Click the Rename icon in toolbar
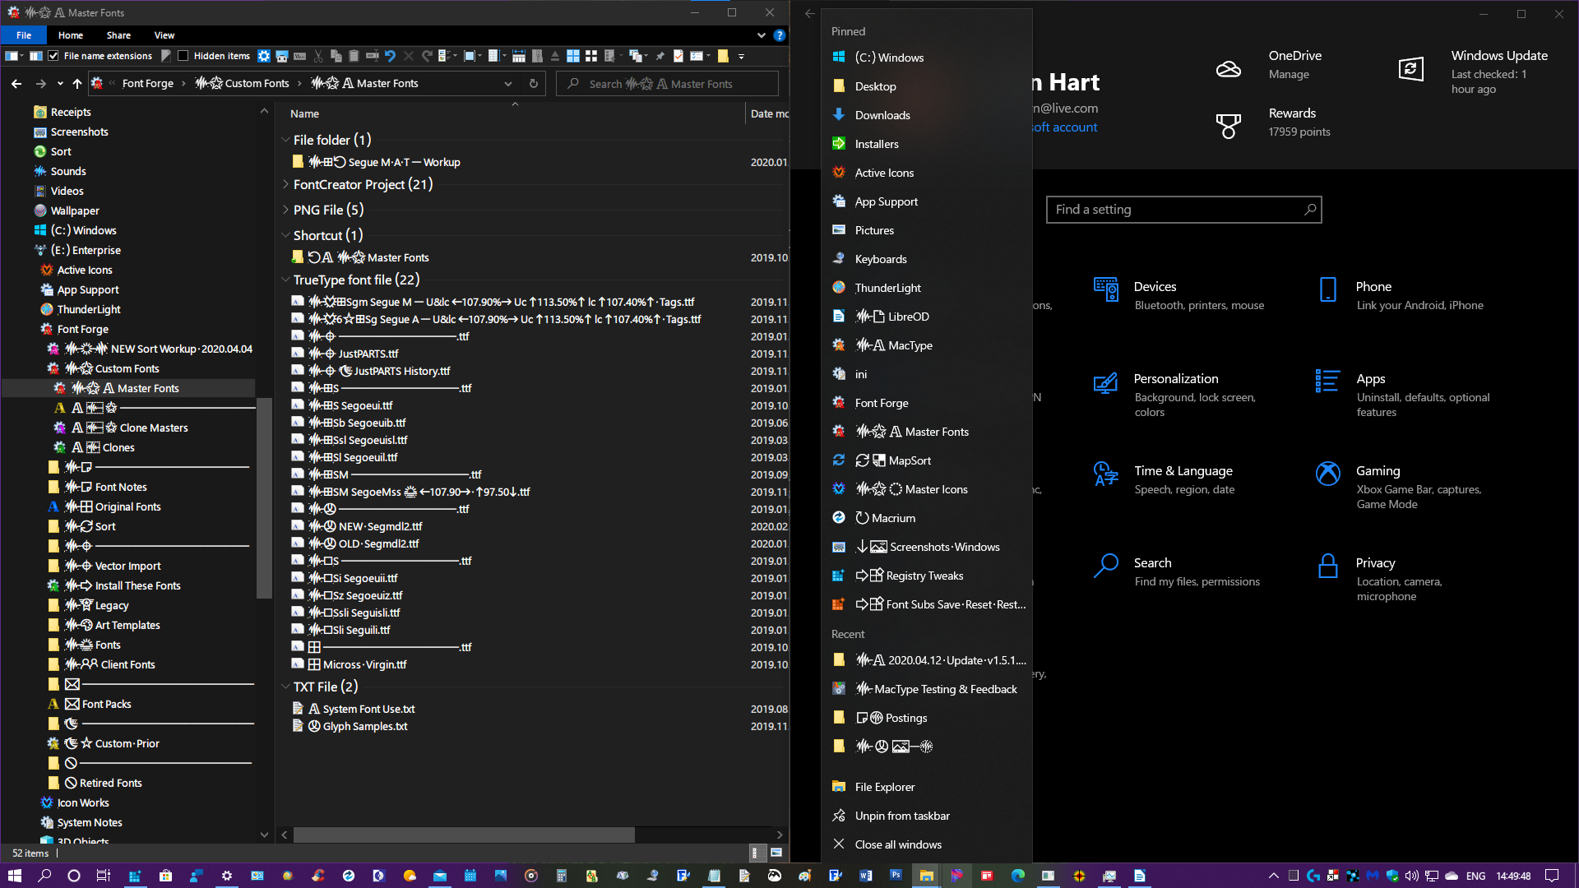Viewport: 1579px width, 888px height. (372, 56)
